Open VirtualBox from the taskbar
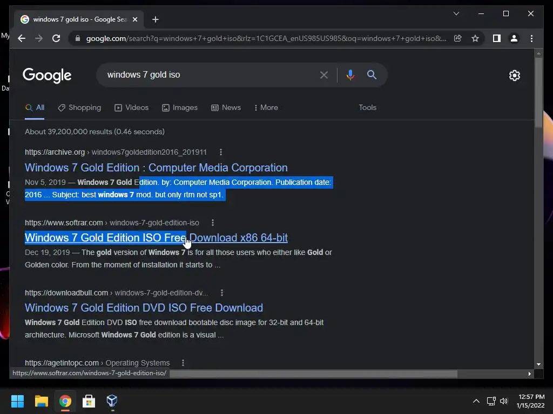Screen dimensions: 553x414 pos(112,401)
